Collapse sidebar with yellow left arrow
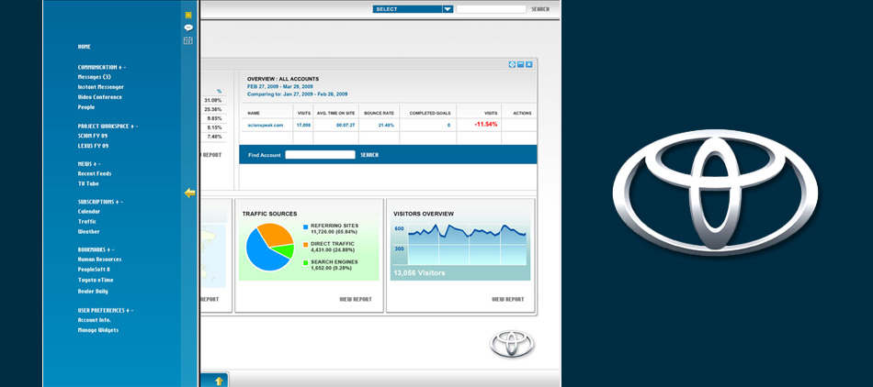The width and height of the screenshot is (873, 387). 190,193
